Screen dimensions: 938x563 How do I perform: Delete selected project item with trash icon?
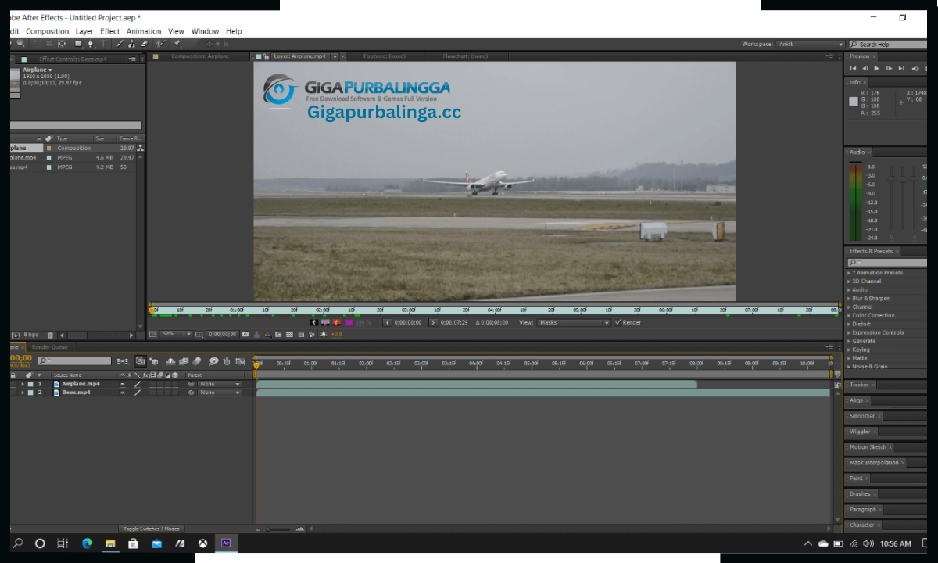[51, 335]
